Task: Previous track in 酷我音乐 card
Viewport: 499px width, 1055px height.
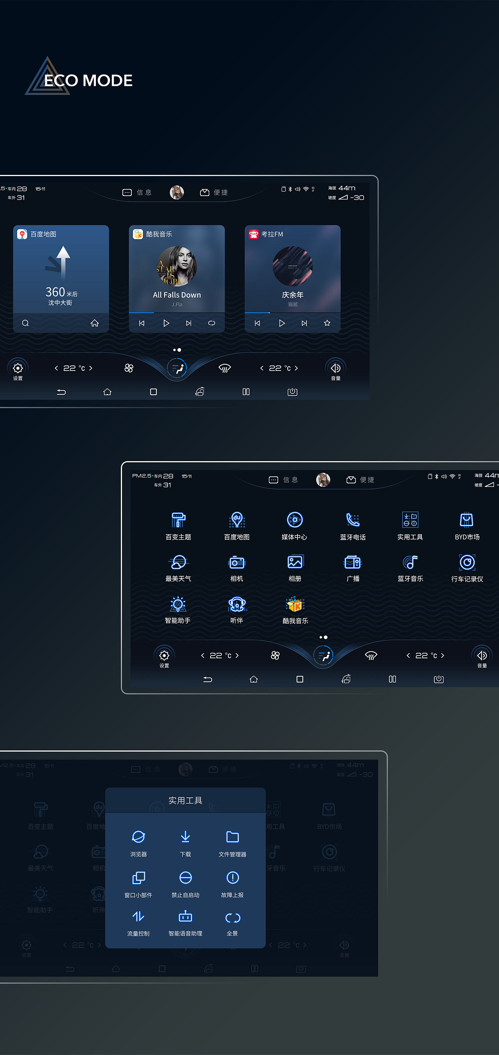Action: (x=142, y=323)
